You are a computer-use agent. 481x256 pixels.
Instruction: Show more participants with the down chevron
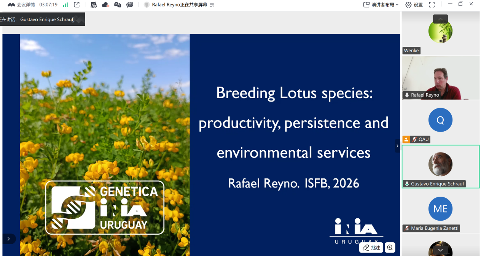tap(440, 250)
